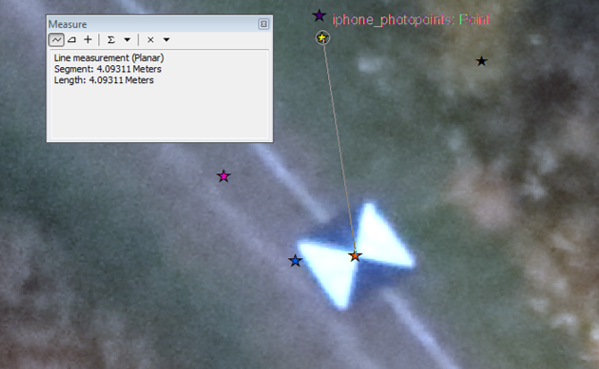Click the Segment 4.09311 Meters result line
The image size is (599, 369).
(x=107, y=69)
